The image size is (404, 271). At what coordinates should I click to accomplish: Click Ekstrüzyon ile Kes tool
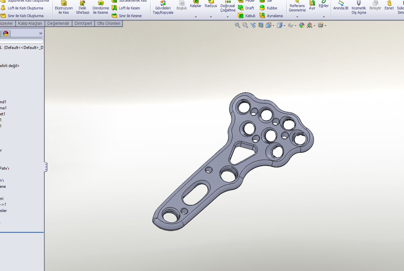(x=64, y=8)
